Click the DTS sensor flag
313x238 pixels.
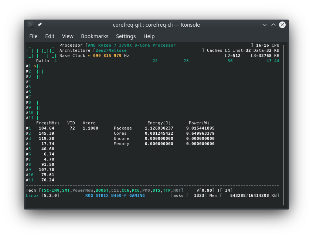[x=156, y=190]
